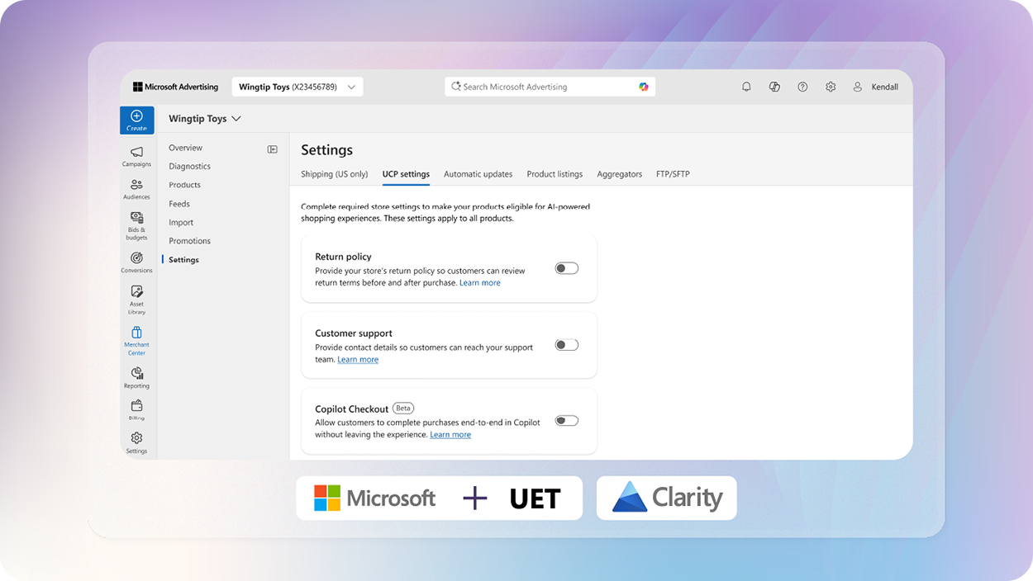Open Import in side menu
Viewport: 1033px width, 581px height.
(x=181, y=223)
